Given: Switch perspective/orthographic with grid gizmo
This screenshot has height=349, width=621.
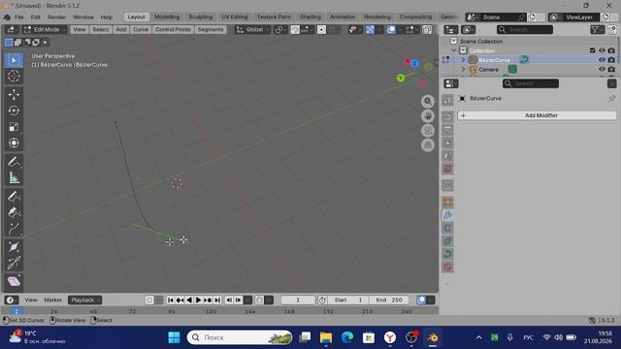Looking at the screenshot, I should click(x=428, y=145).
